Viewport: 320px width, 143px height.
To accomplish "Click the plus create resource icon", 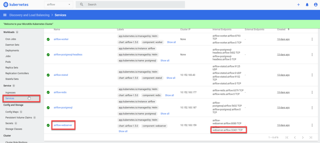I will tap(298, 5).
